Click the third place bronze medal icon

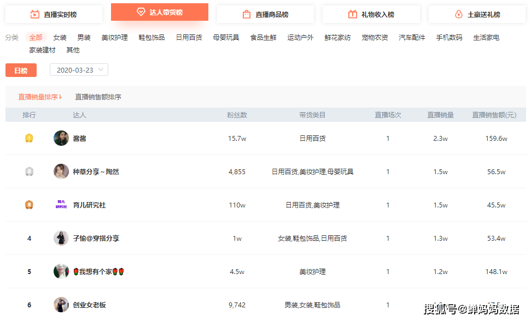(30, 205)
